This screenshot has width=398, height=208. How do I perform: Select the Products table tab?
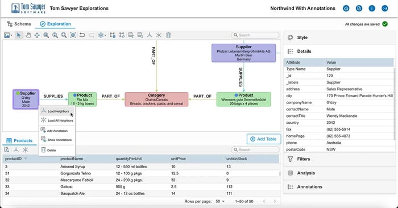(19, 140)
